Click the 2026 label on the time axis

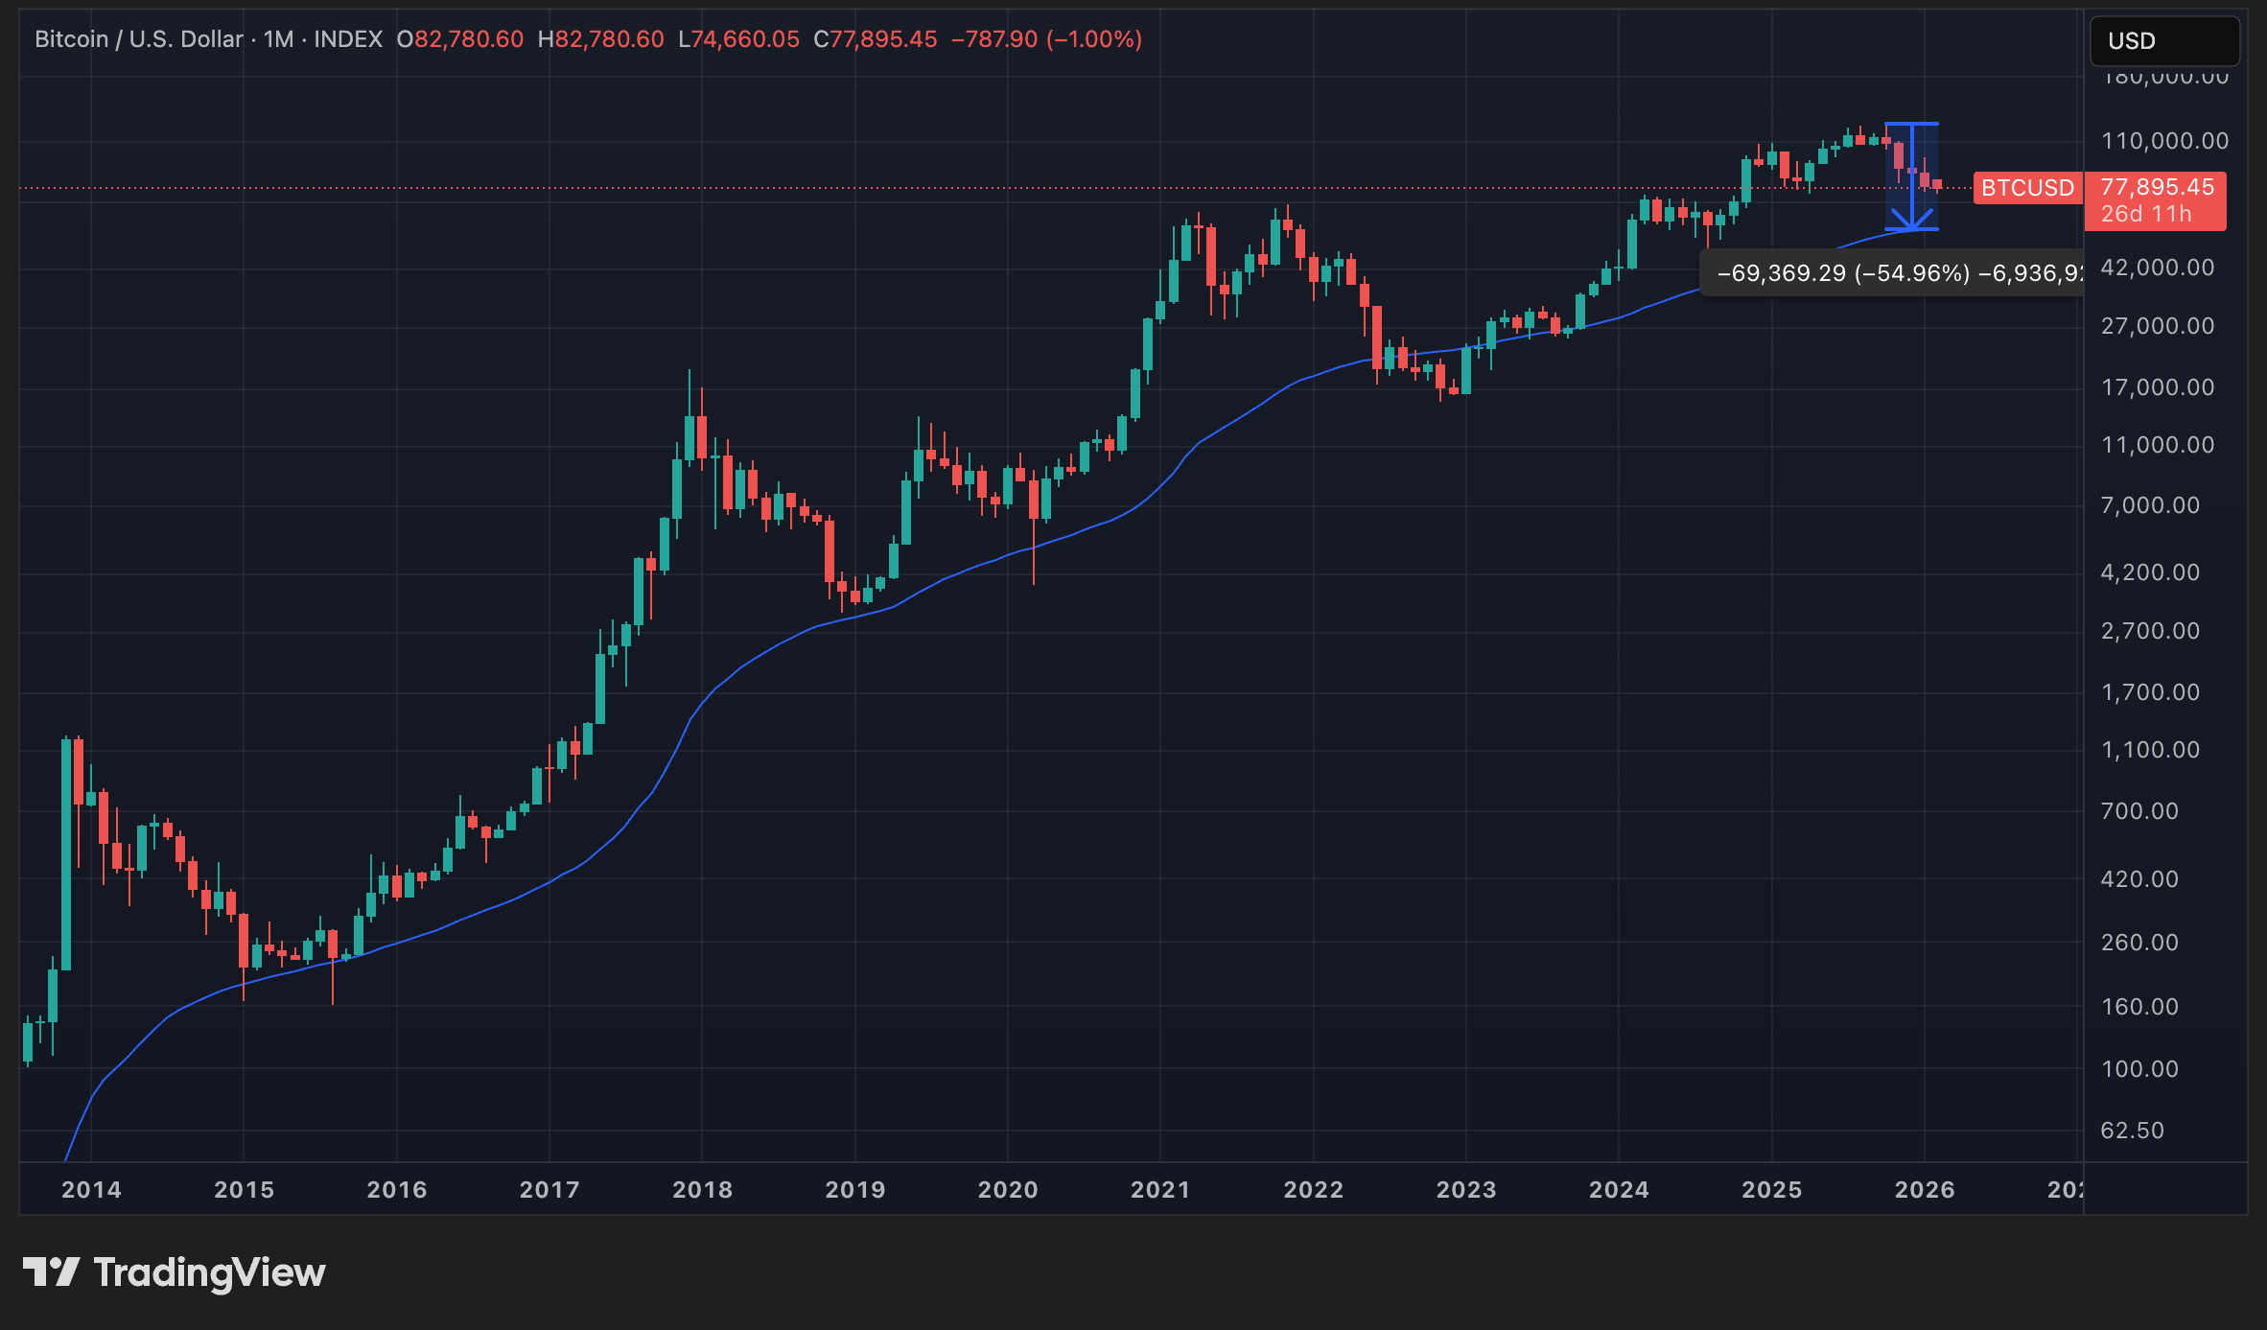(1925, 1190)
